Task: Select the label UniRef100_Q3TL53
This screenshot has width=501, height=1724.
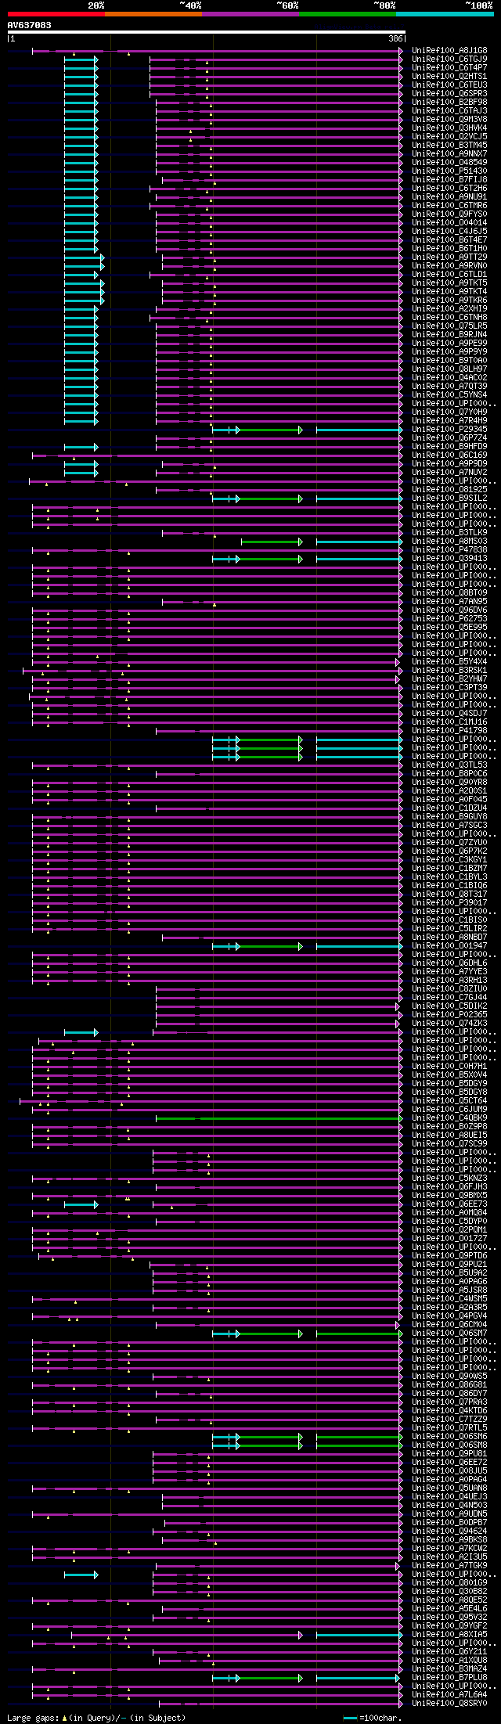Action: (449, 765)
